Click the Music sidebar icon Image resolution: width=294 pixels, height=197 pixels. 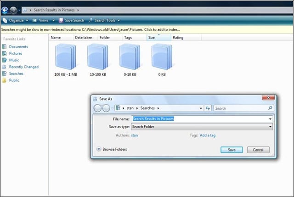click(x=4, y=60)
